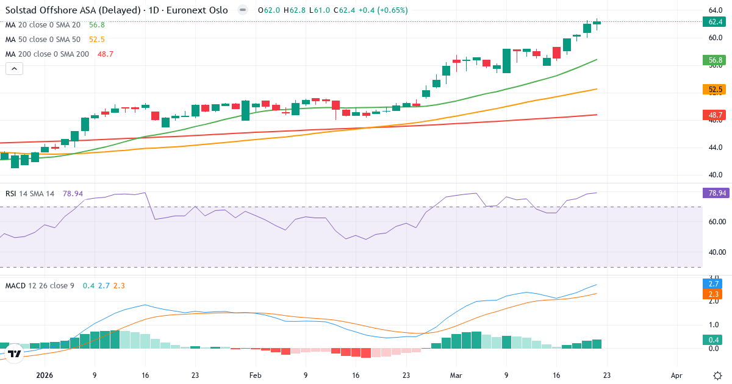Viewport: 732px width, 384px height.
Task: Click the green 62.4 current price tag
Action: coord(712,22)
